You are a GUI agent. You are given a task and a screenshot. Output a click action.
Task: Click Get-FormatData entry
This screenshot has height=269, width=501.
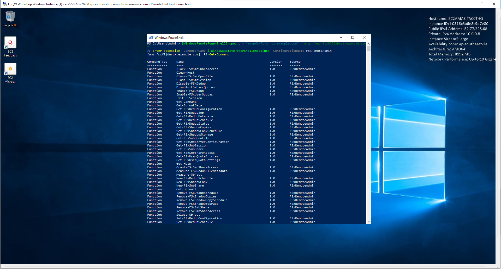[x=189, y=105]
